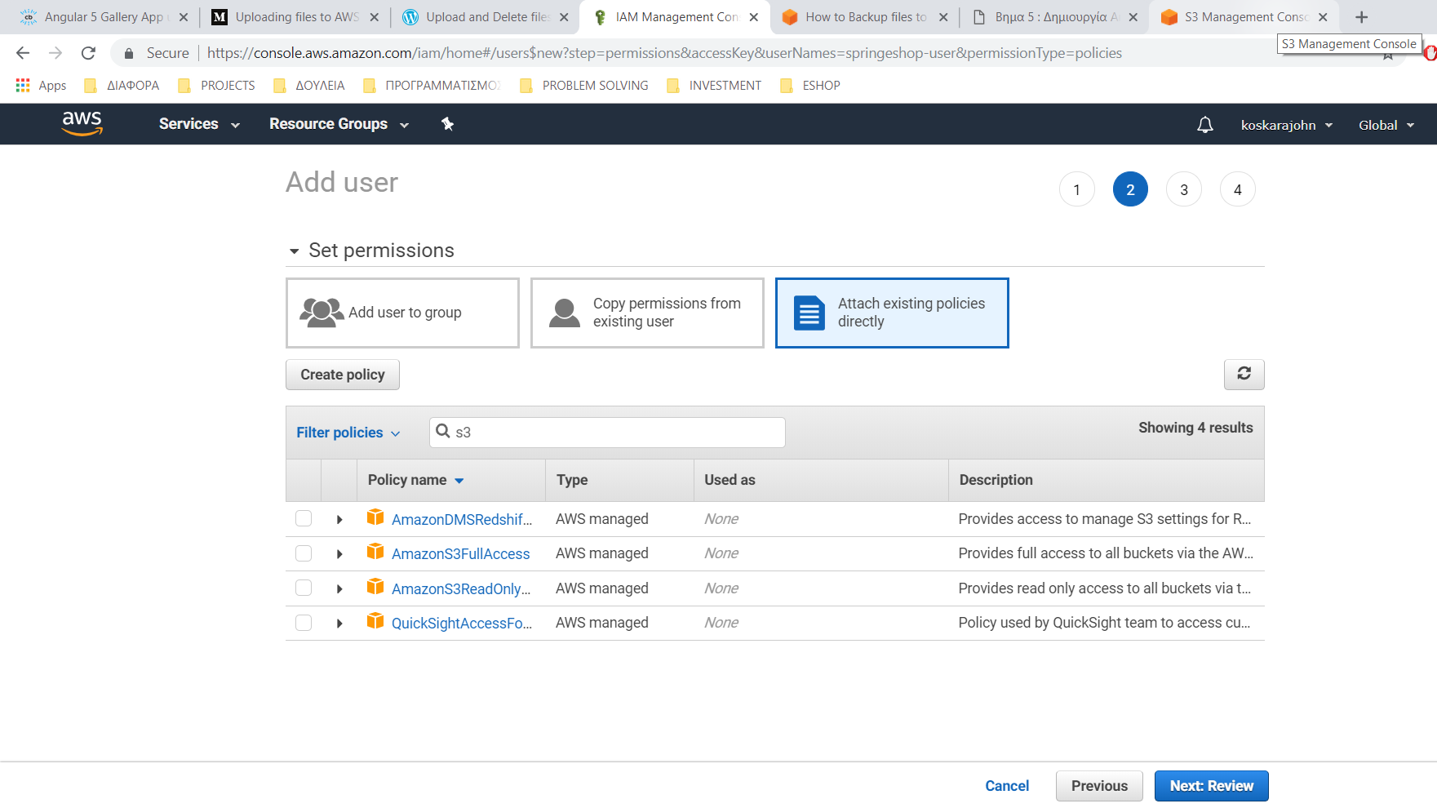Select Copy permissions from existing user
This screenshot has width=1437, height=808.
click(647, 313)
